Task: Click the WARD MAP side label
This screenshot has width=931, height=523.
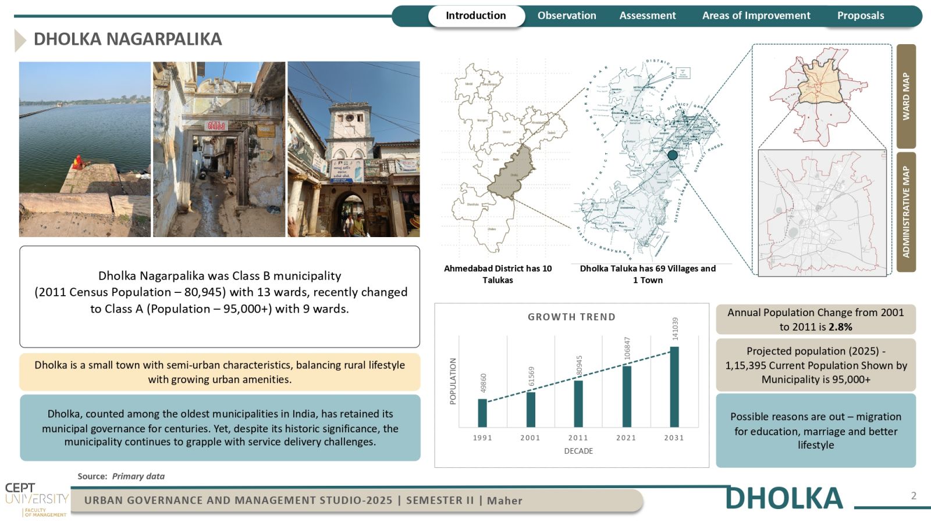Action: click(906, 96)
